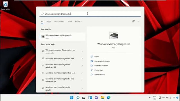Expand 'windows memory diagnostic windows 10' arrow
Screen dimensions: 180x101
pyautogui.click(x=82, y=66)
